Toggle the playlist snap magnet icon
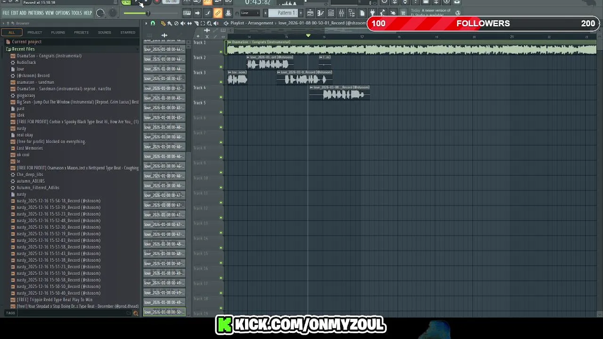The height and width of the screenshot is (339, 603). click(x=153, y=23)
